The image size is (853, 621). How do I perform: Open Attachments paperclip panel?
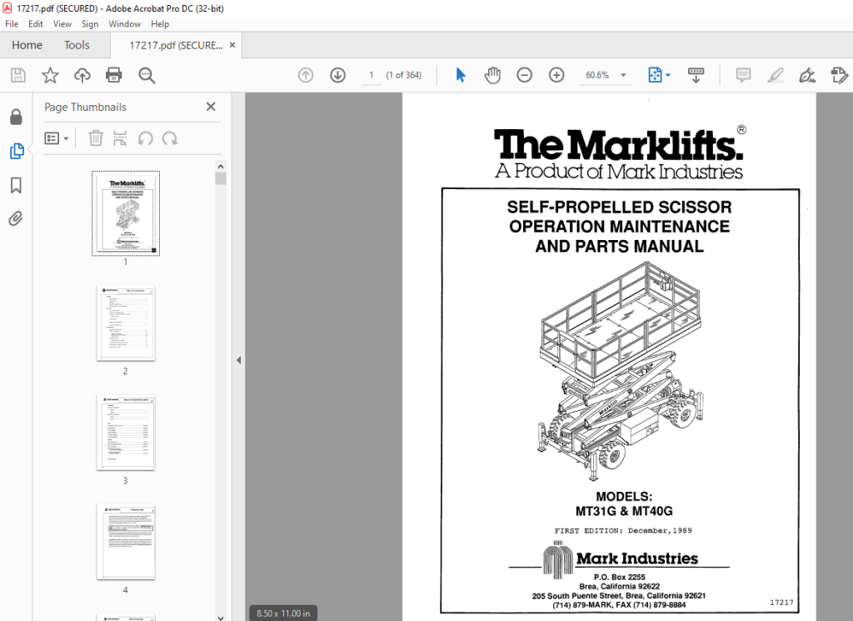[17, 218]
